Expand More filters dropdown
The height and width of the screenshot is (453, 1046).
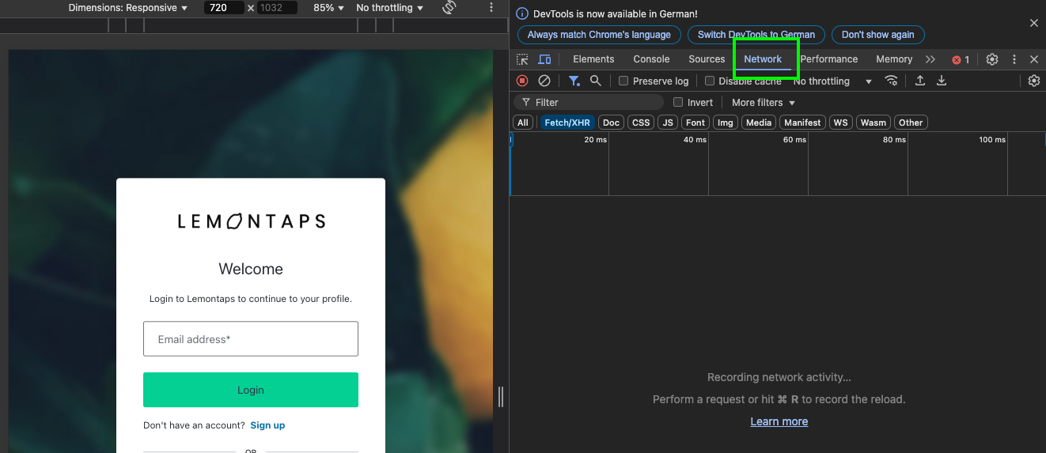(764, 102)
